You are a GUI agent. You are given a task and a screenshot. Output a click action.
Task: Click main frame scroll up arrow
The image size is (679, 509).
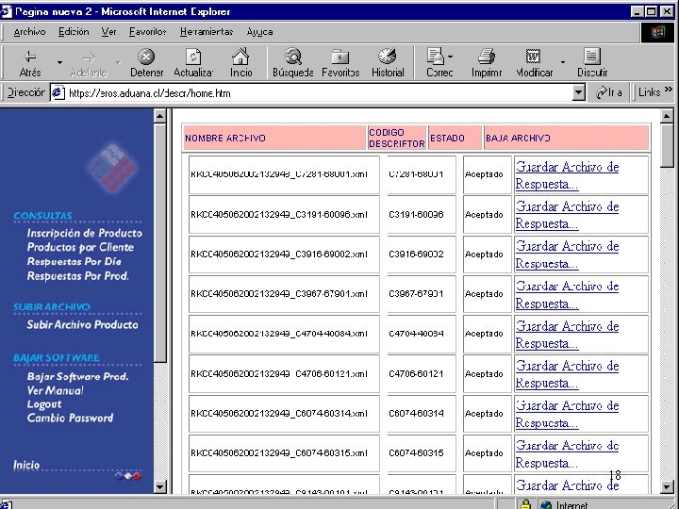(x=668, y=116)
